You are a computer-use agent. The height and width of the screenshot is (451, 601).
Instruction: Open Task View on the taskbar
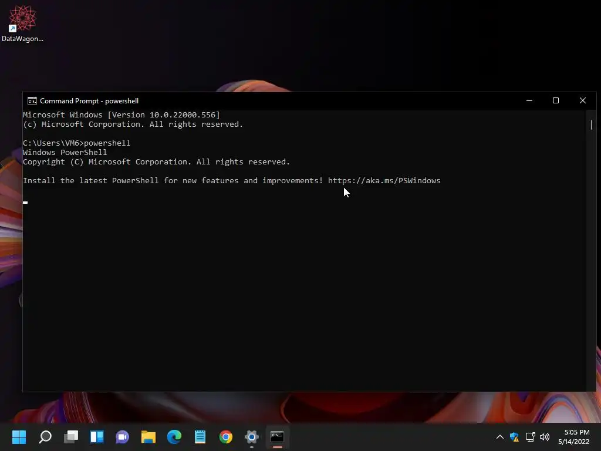click(71, 437)
